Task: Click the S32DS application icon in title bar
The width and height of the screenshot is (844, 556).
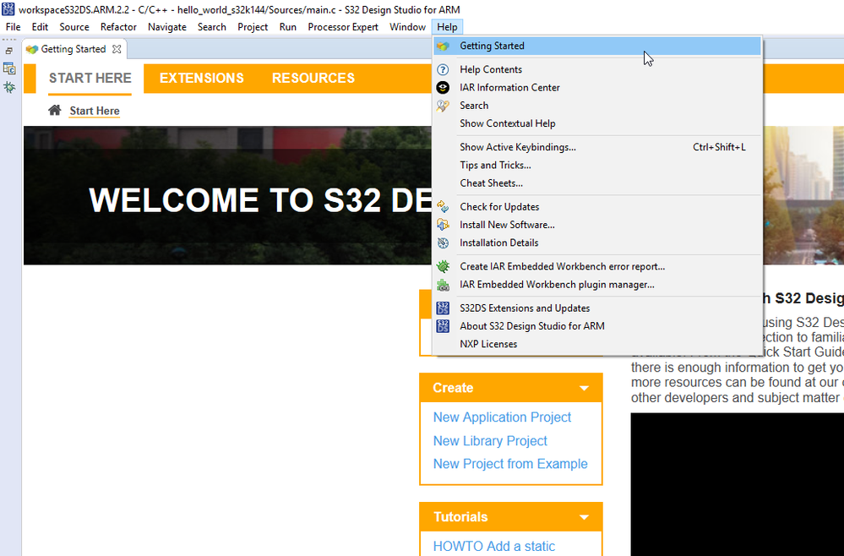Action: coord(8,9)
